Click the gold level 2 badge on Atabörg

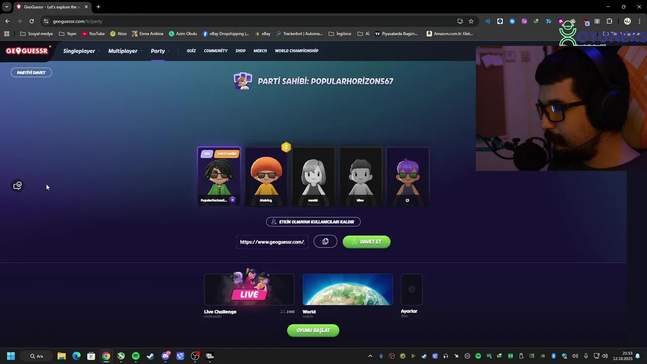[286, 147]
